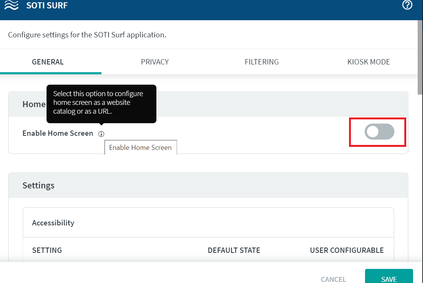Screen dimensions: 423x283
Task: Click the black home screen tooltip
Action: (101, 102)
